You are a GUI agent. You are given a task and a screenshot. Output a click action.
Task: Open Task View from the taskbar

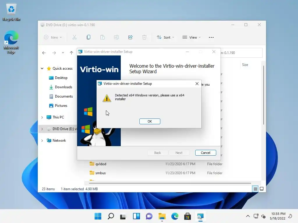123,216
